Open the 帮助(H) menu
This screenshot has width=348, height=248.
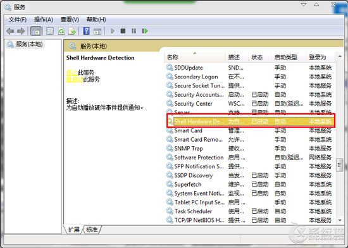tap(96, 20)
